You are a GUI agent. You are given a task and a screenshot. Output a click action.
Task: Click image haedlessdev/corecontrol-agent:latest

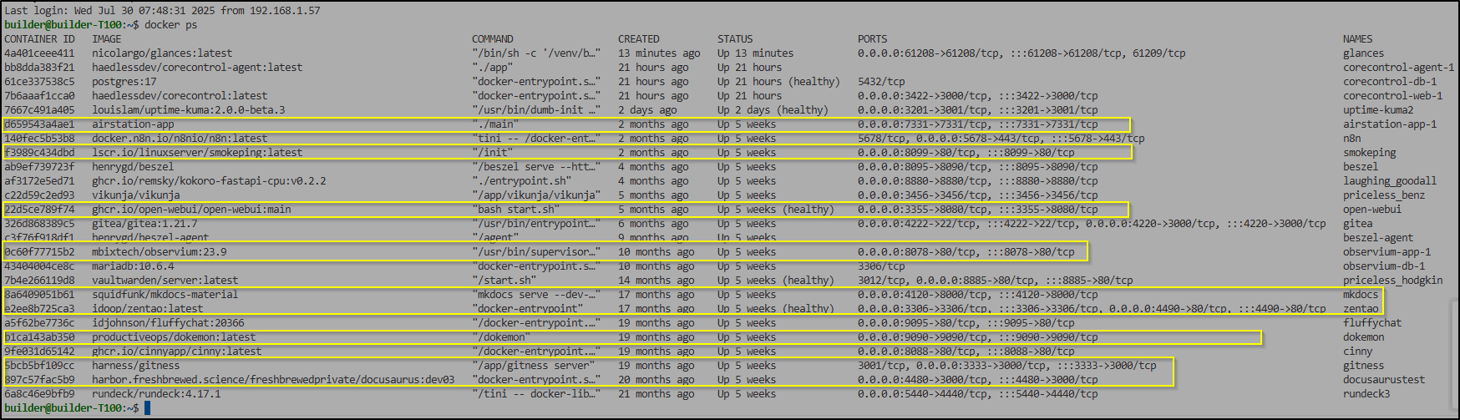click(x=197, y=68)
